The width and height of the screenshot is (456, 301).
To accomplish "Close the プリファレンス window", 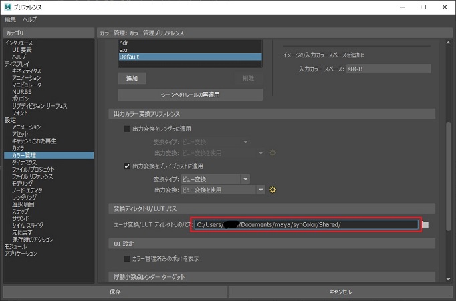I will [445, 7].
